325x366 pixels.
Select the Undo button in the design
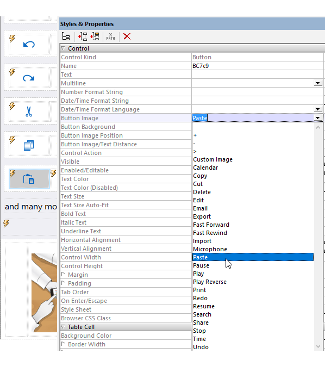click(x=29, y=44)
